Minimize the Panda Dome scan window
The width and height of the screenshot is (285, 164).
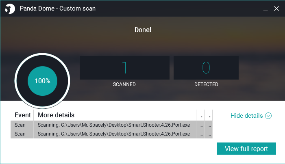pos(265,9)
